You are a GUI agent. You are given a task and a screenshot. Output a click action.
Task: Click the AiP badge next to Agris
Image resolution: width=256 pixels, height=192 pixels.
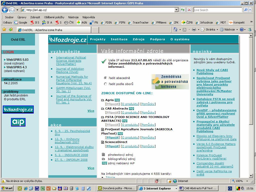(x=117, y=100)
